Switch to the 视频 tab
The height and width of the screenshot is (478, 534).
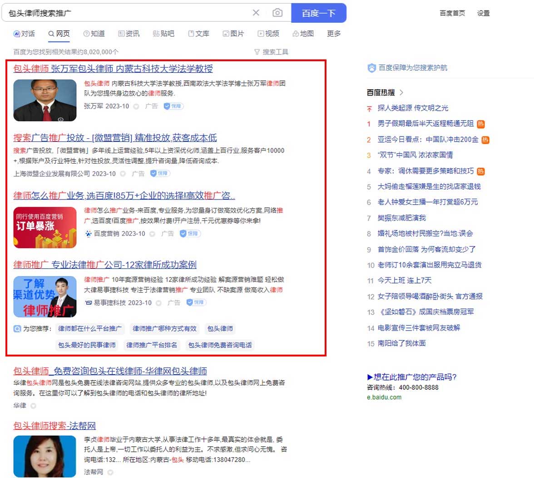coord(268,34)
